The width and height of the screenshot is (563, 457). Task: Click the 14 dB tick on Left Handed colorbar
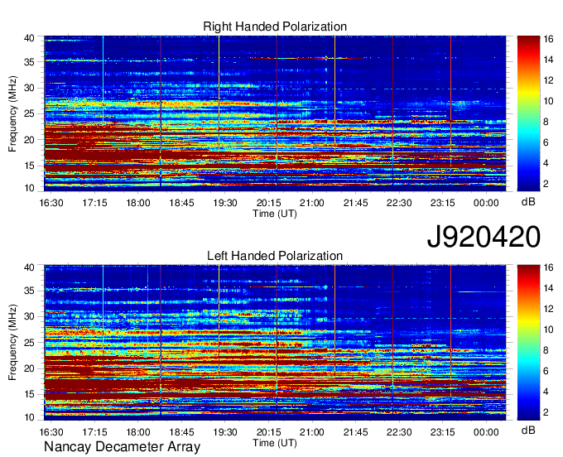548,288
